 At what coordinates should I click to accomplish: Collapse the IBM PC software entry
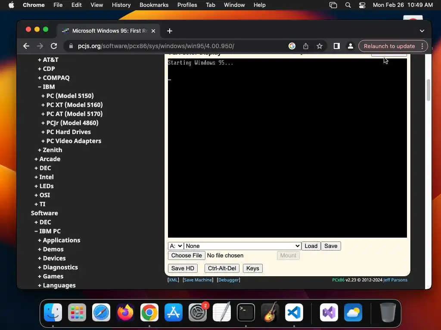[x=47, y=231]
